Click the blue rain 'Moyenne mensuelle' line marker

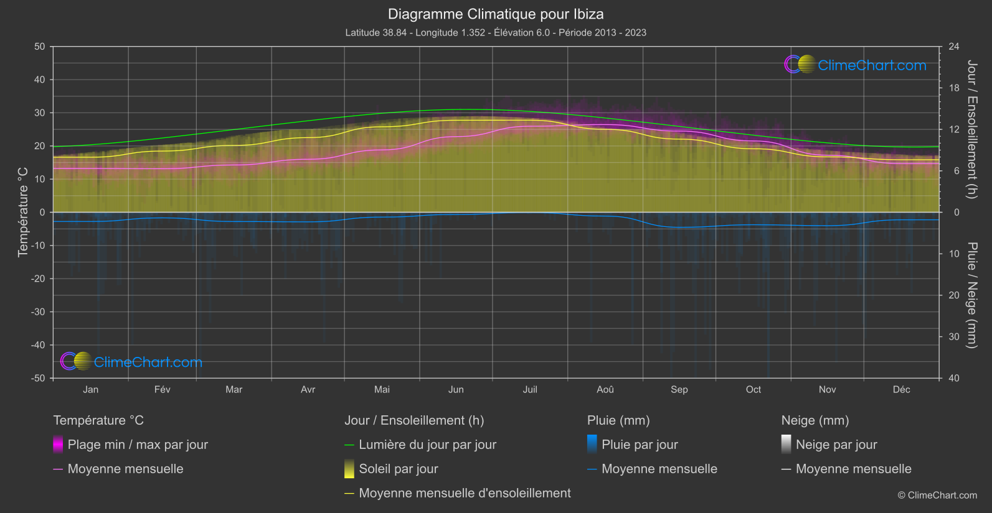592,469
